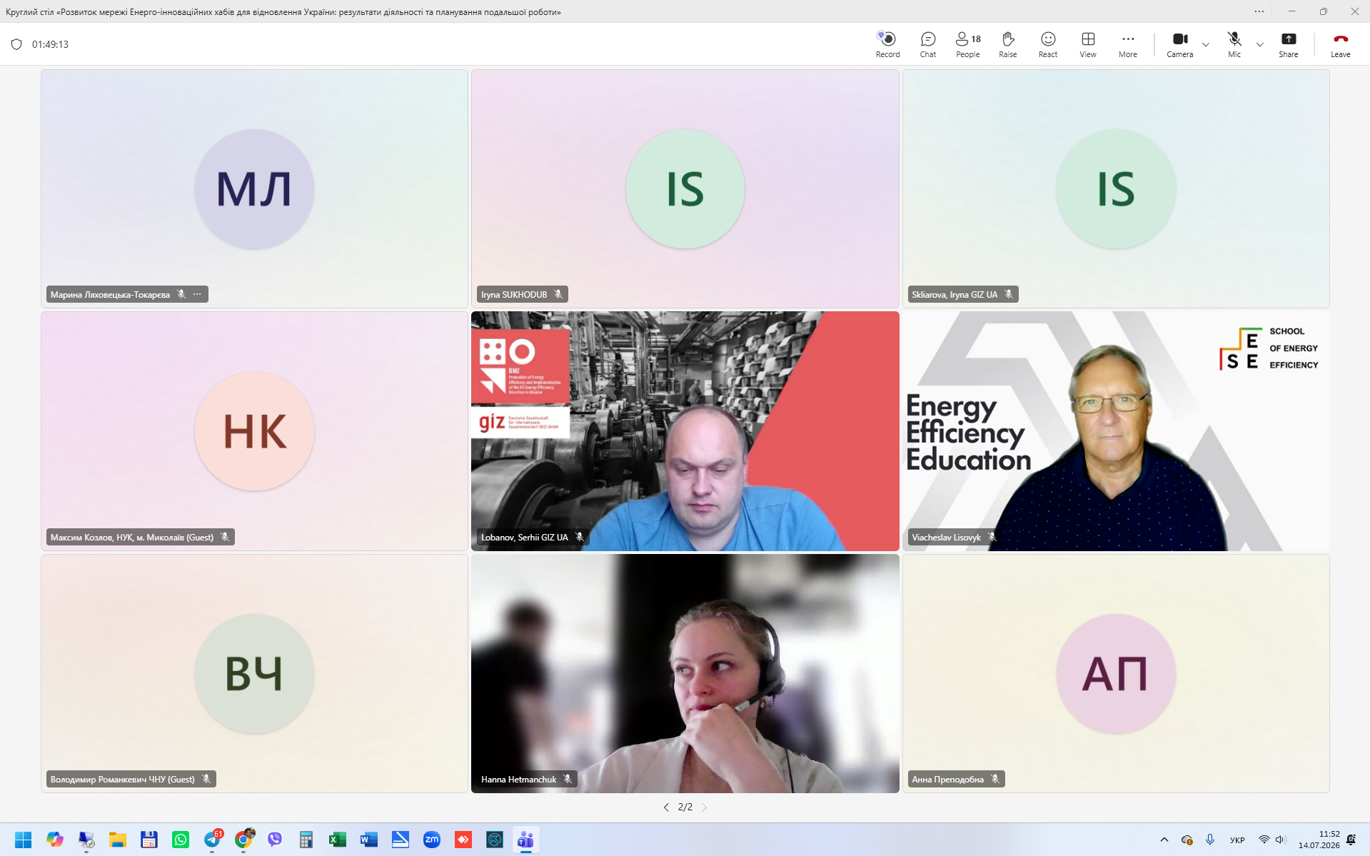Viewport: 1370px width, 856px height.
Task: Show the People participants list
Action: [968, 44]
